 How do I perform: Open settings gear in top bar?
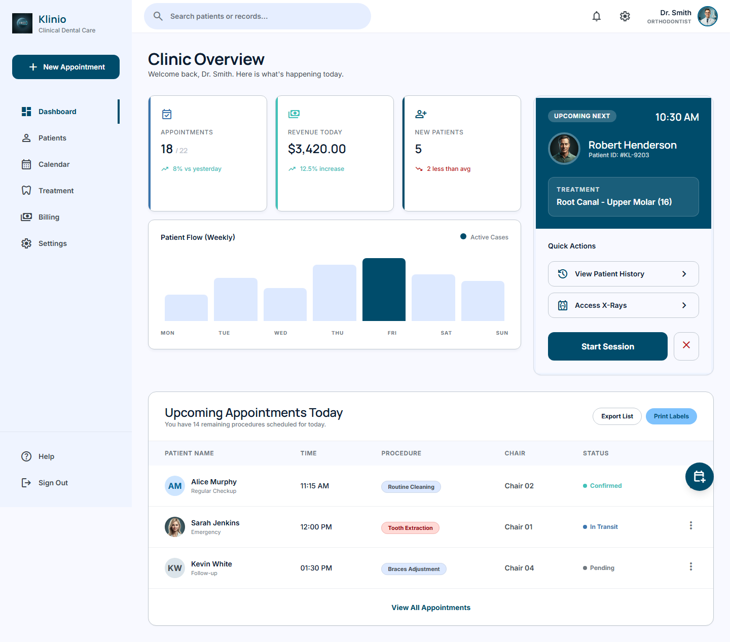[625, 16]
